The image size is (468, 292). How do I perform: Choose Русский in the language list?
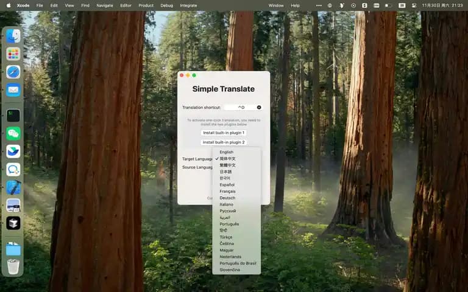click(236, 211)
